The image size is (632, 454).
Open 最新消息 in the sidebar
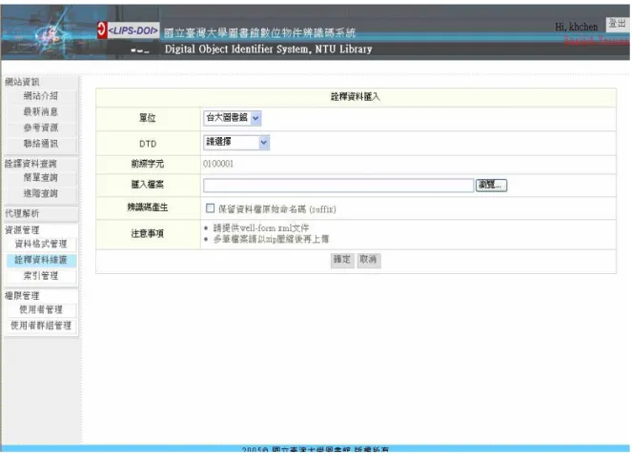(41, 111)
